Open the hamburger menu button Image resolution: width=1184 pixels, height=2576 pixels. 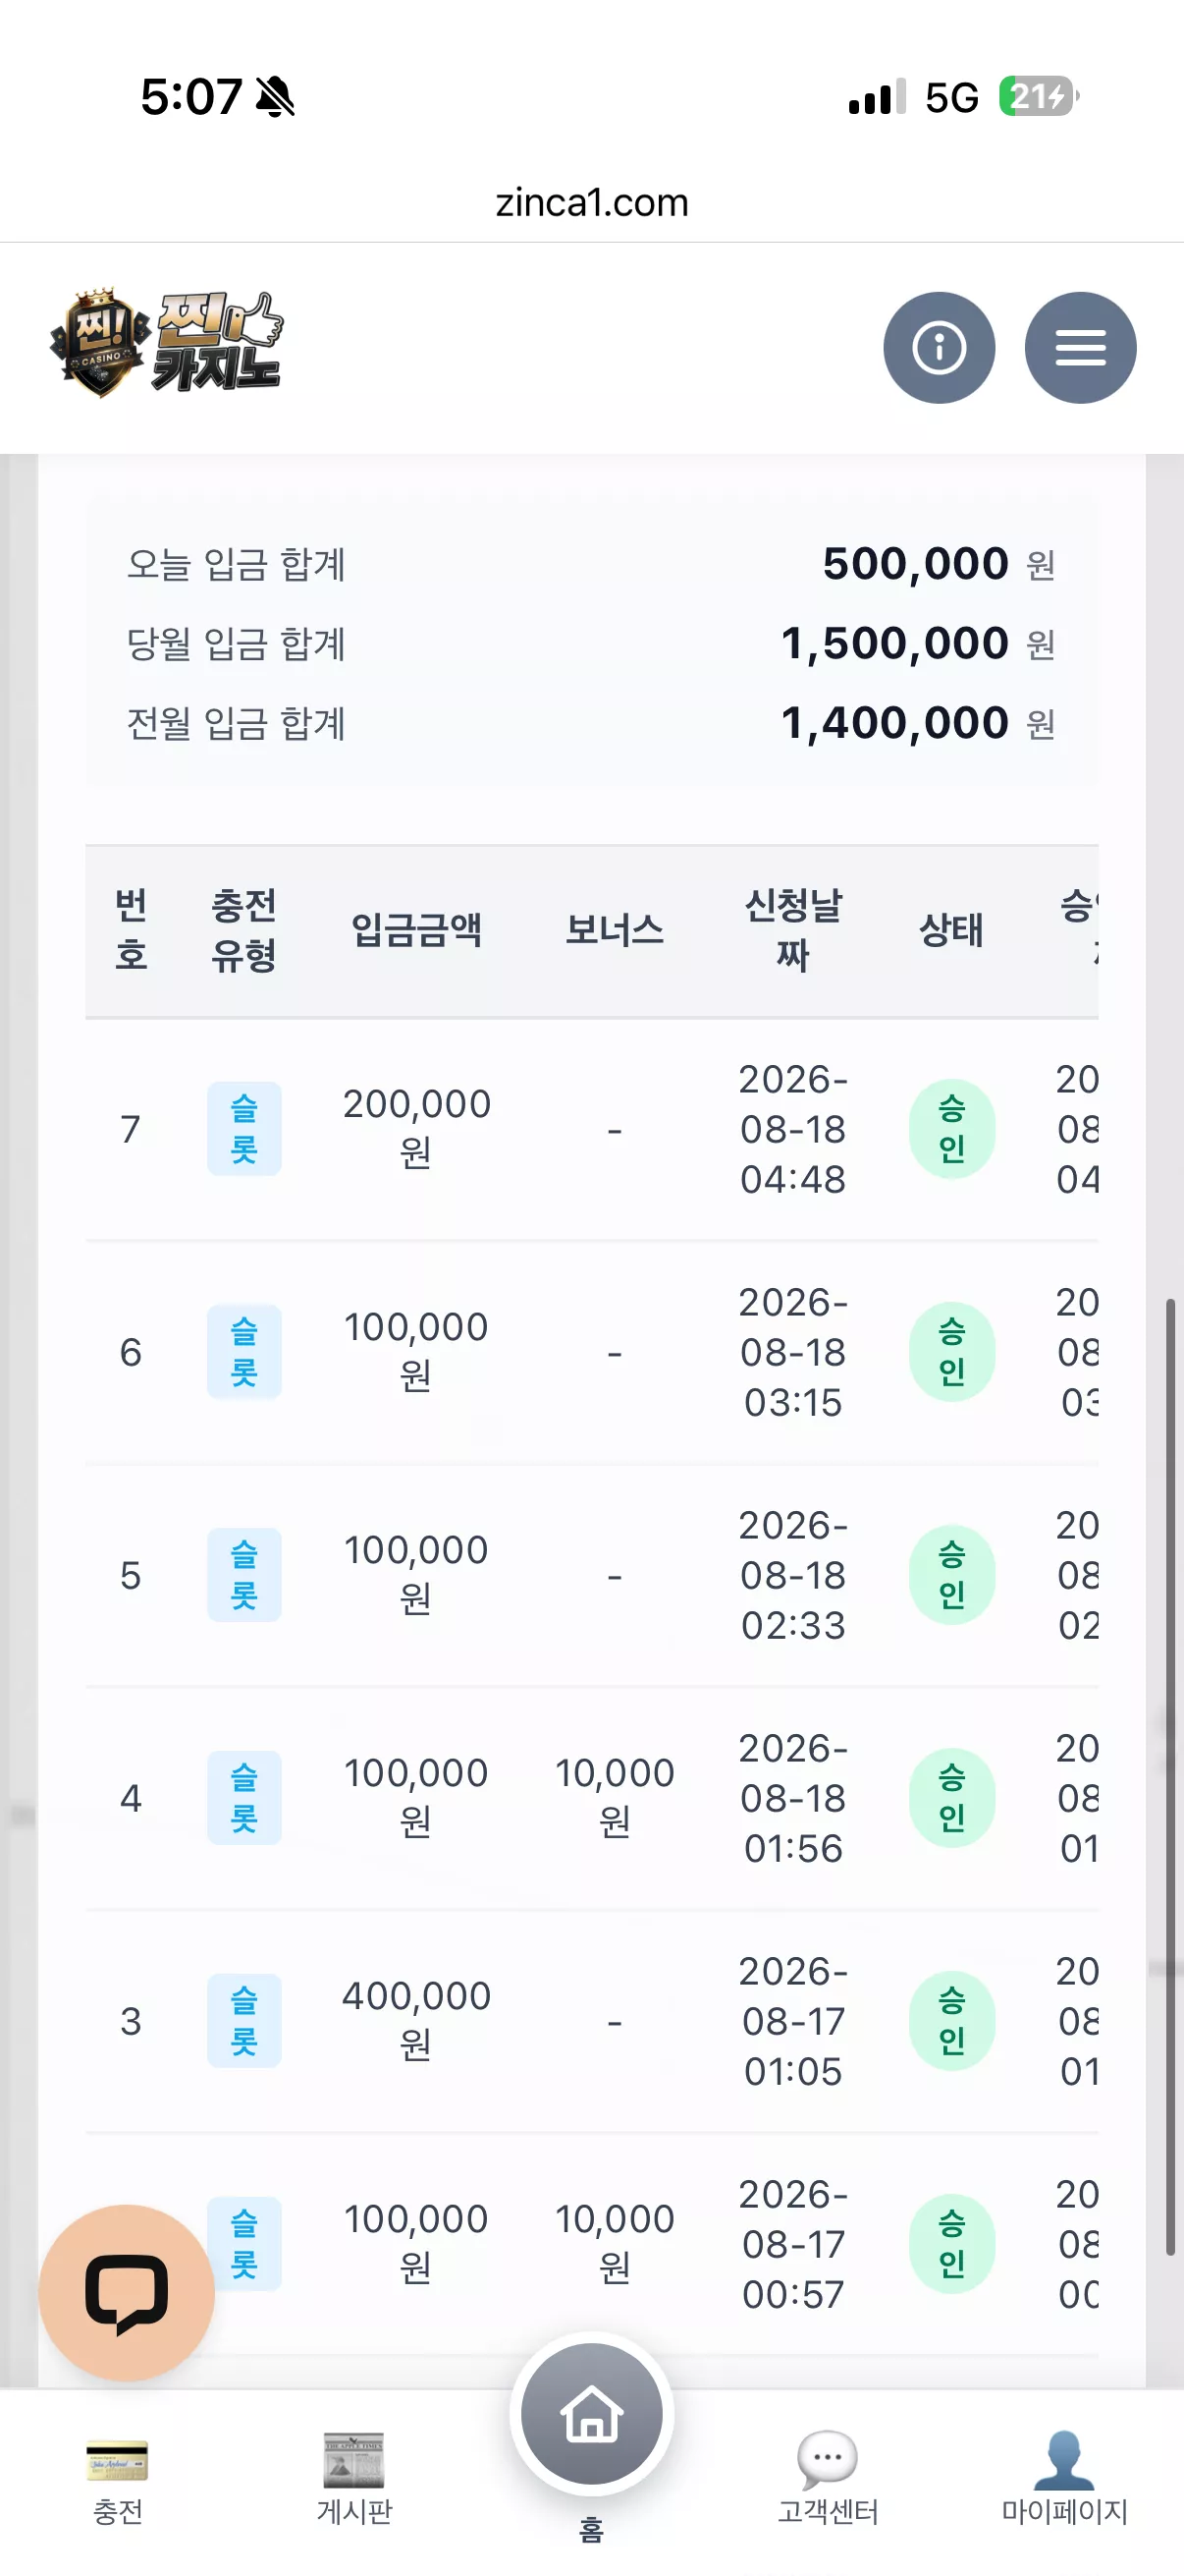click(1080, 348)
